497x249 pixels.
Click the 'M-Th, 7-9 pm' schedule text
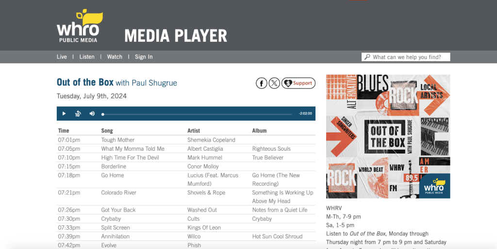[344, 217]
